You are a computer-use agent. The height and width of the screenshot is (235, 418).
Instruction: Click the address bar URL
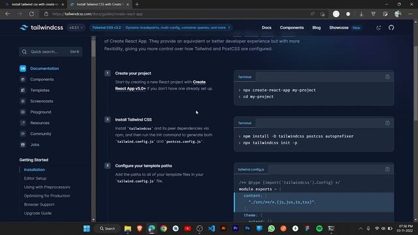97,14
